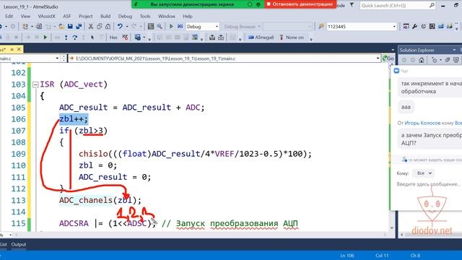Screen dimensions: 462x260
Task: Toggle Hex display button
Action: [113, 38]
